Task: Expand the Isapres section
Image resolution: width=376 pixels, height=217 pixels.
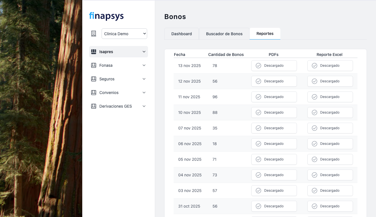Action: coord(144,52)
